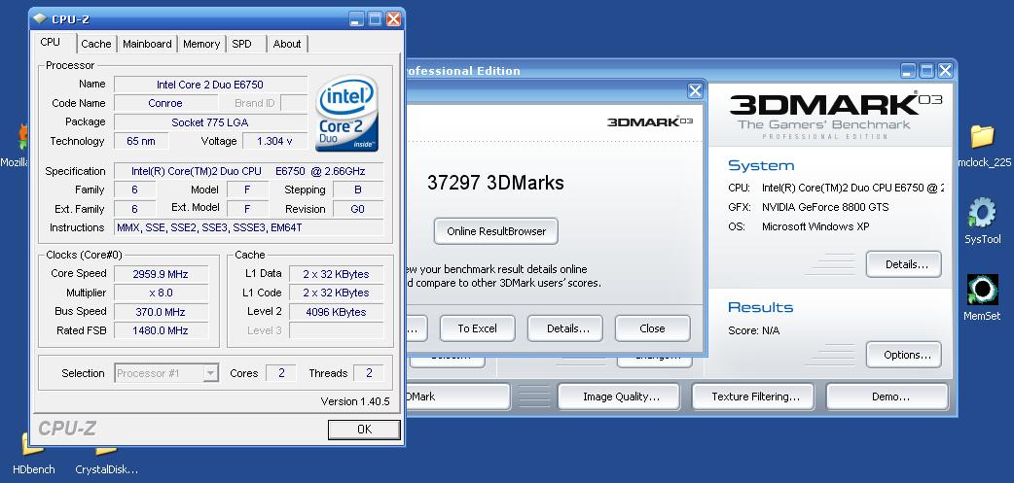Click the Package field Socket 775 LGA

[210, 122]
